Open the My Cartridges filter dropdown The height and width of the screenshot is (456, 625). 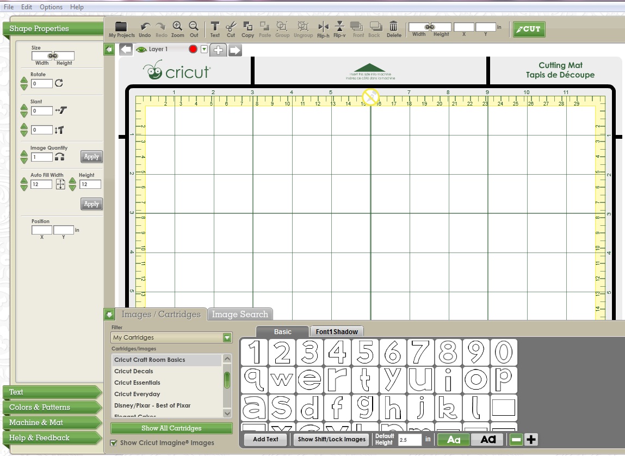(227, 338)
